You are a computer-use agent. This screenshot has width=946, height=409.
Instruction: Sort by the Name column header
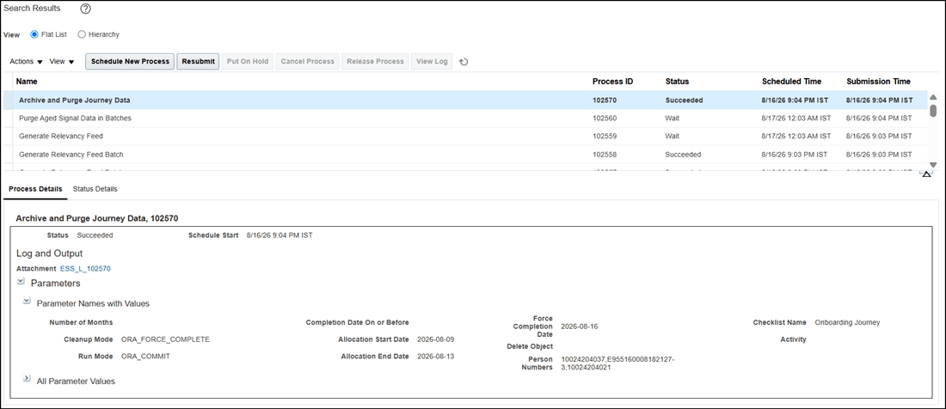27,82
